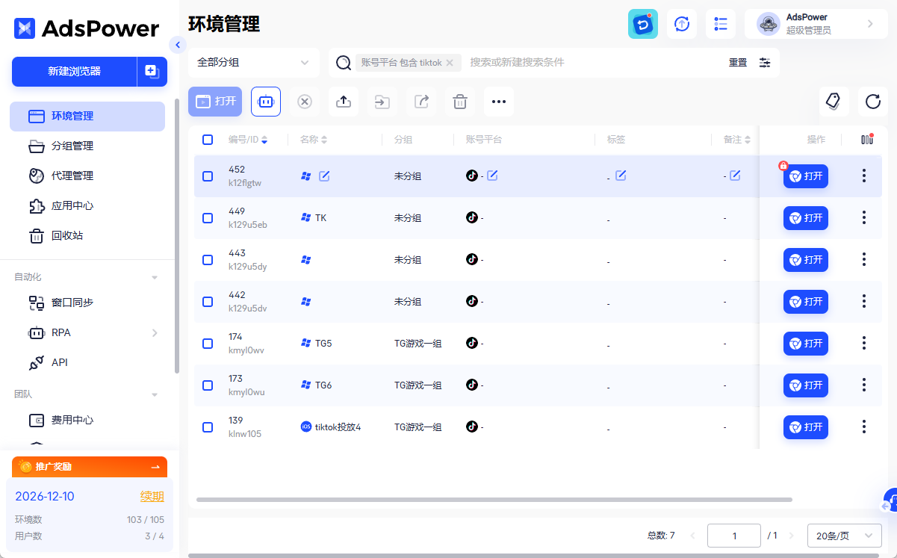
Task: Click the close-browser X toolbar icon
Action: coord(305,102)
